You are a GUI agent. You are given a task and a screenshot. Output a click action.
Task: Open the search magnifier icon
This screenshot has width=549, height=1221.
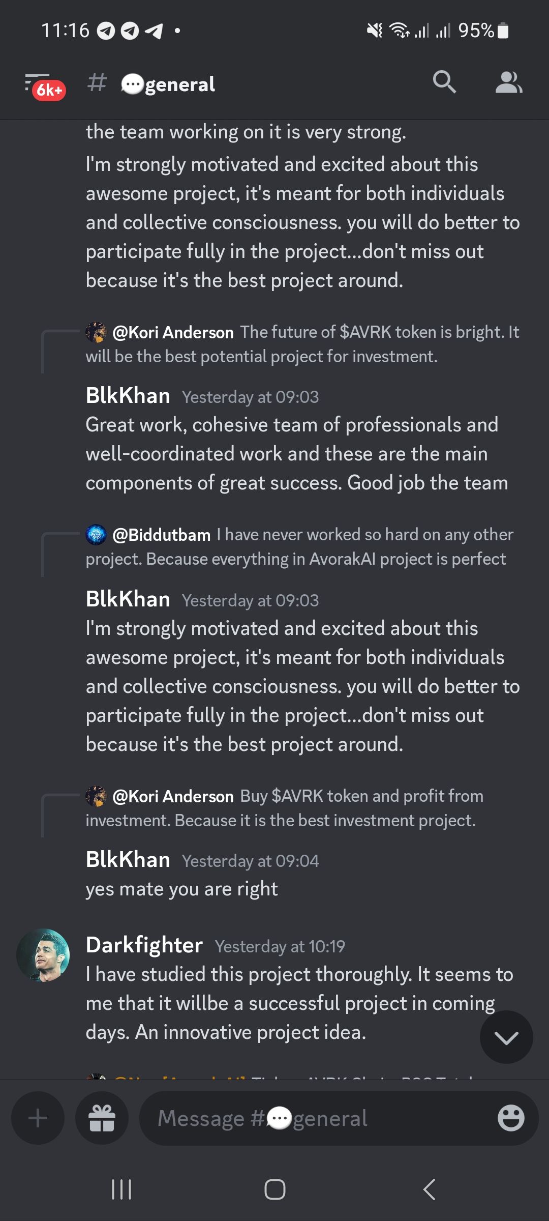444,82
